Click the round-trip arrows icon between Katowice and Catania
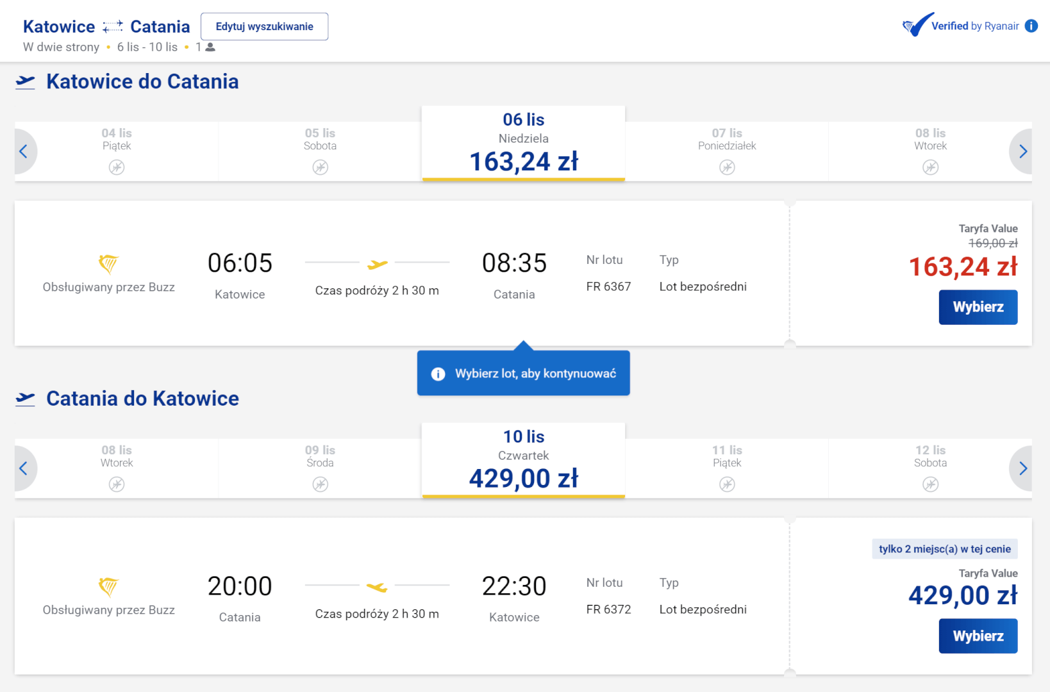Viewport: 1050px width, 692px height. pos(113,26)
